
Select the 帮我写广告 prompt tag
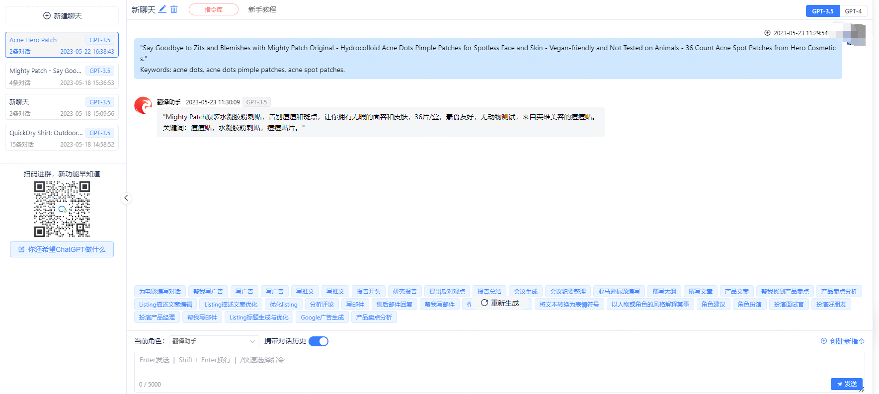point(208,291)
